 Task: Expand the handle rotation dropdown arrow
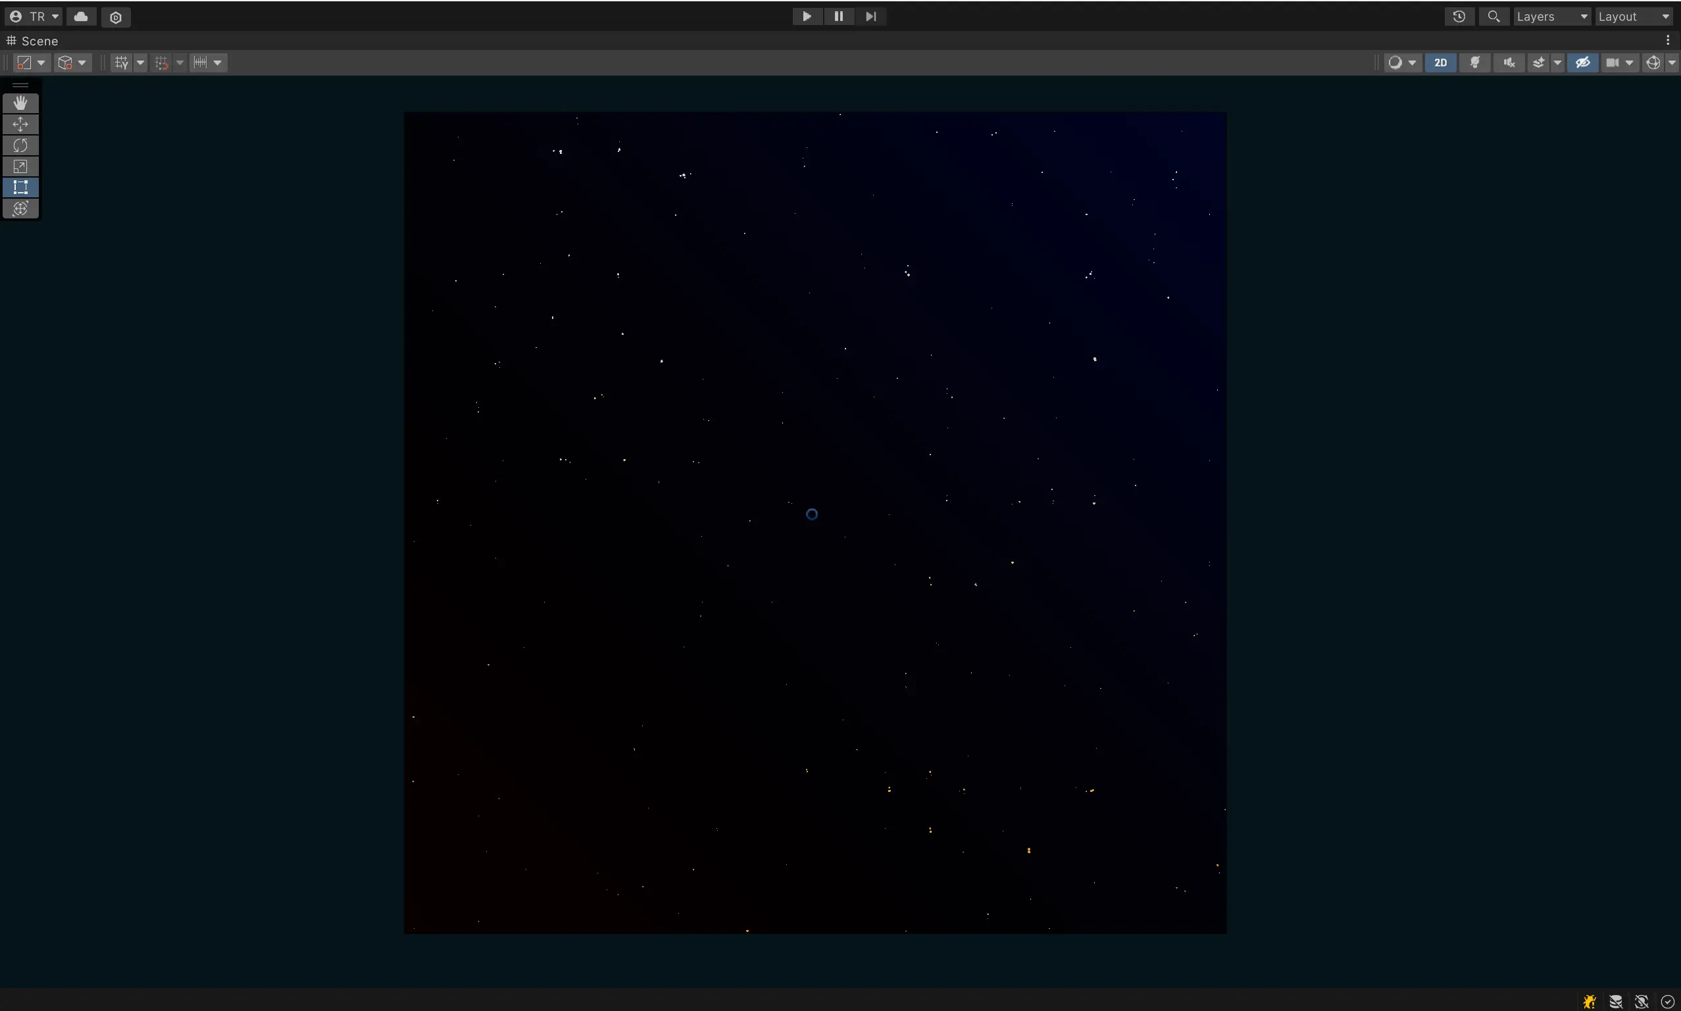[82, 62]
